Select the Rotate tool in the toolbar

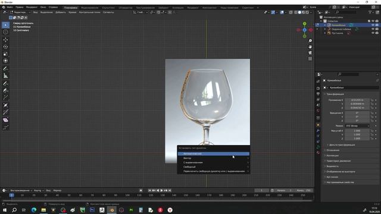[x=5, y=46]
